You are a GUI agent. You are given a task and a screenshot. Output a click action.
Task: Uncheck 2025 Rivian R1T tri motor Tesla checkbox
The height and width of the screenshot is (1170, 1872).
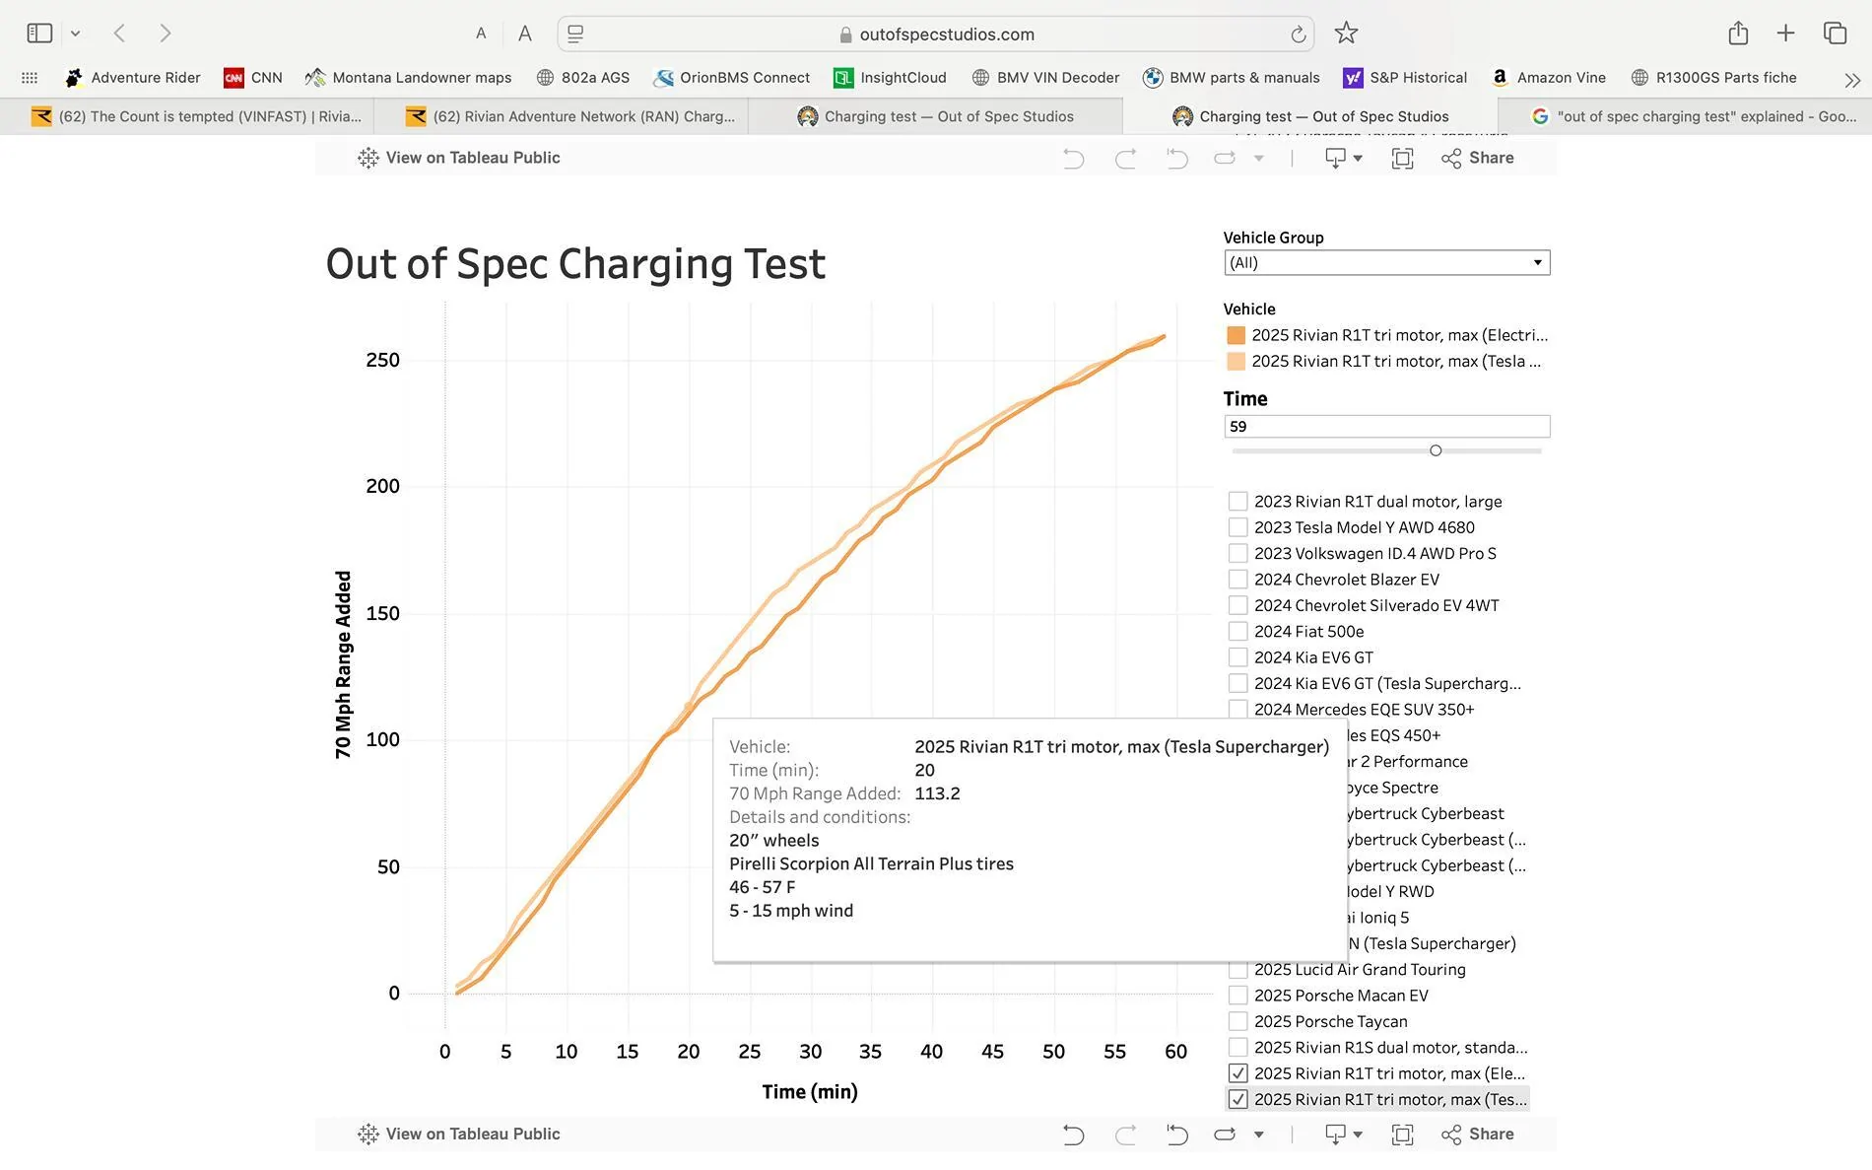(1238, 1099)
